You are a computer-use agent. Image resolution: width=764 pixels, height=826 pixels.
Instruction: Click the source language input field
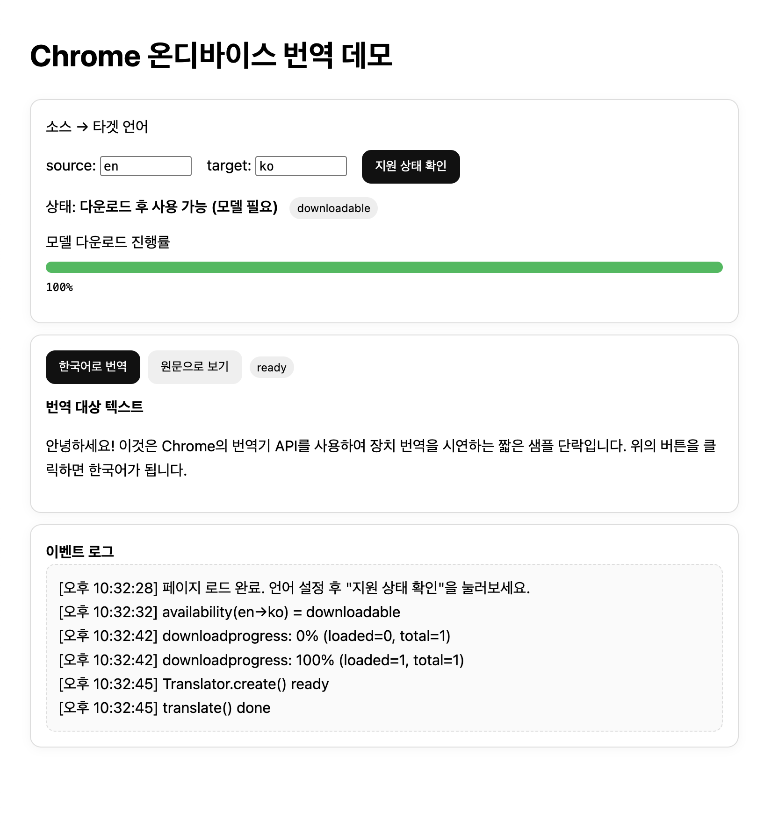point(145,166)
